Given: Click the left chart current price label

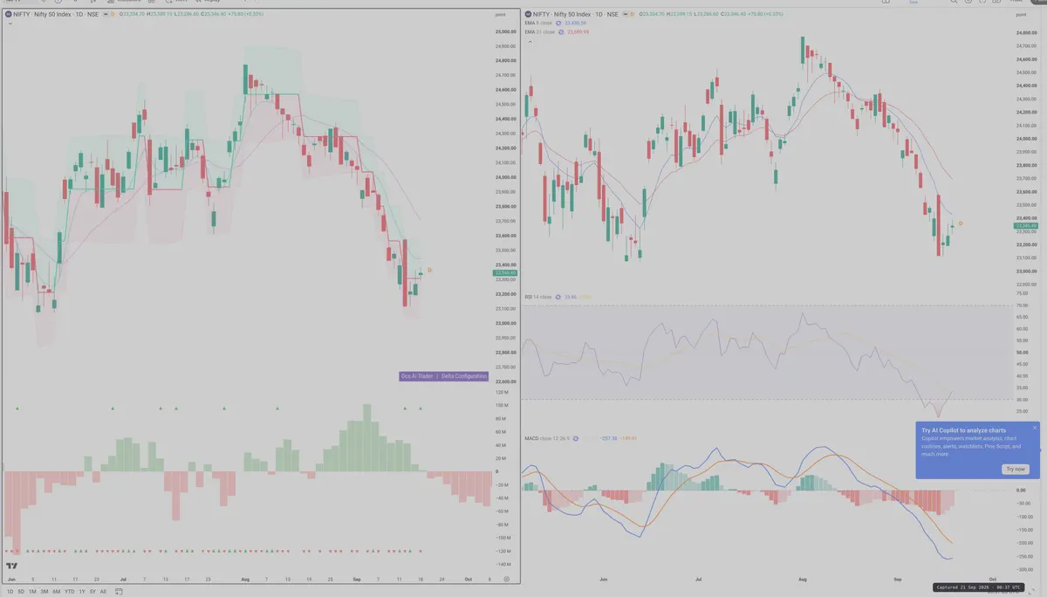Looking at the screenshot, I should pos(506,273).
